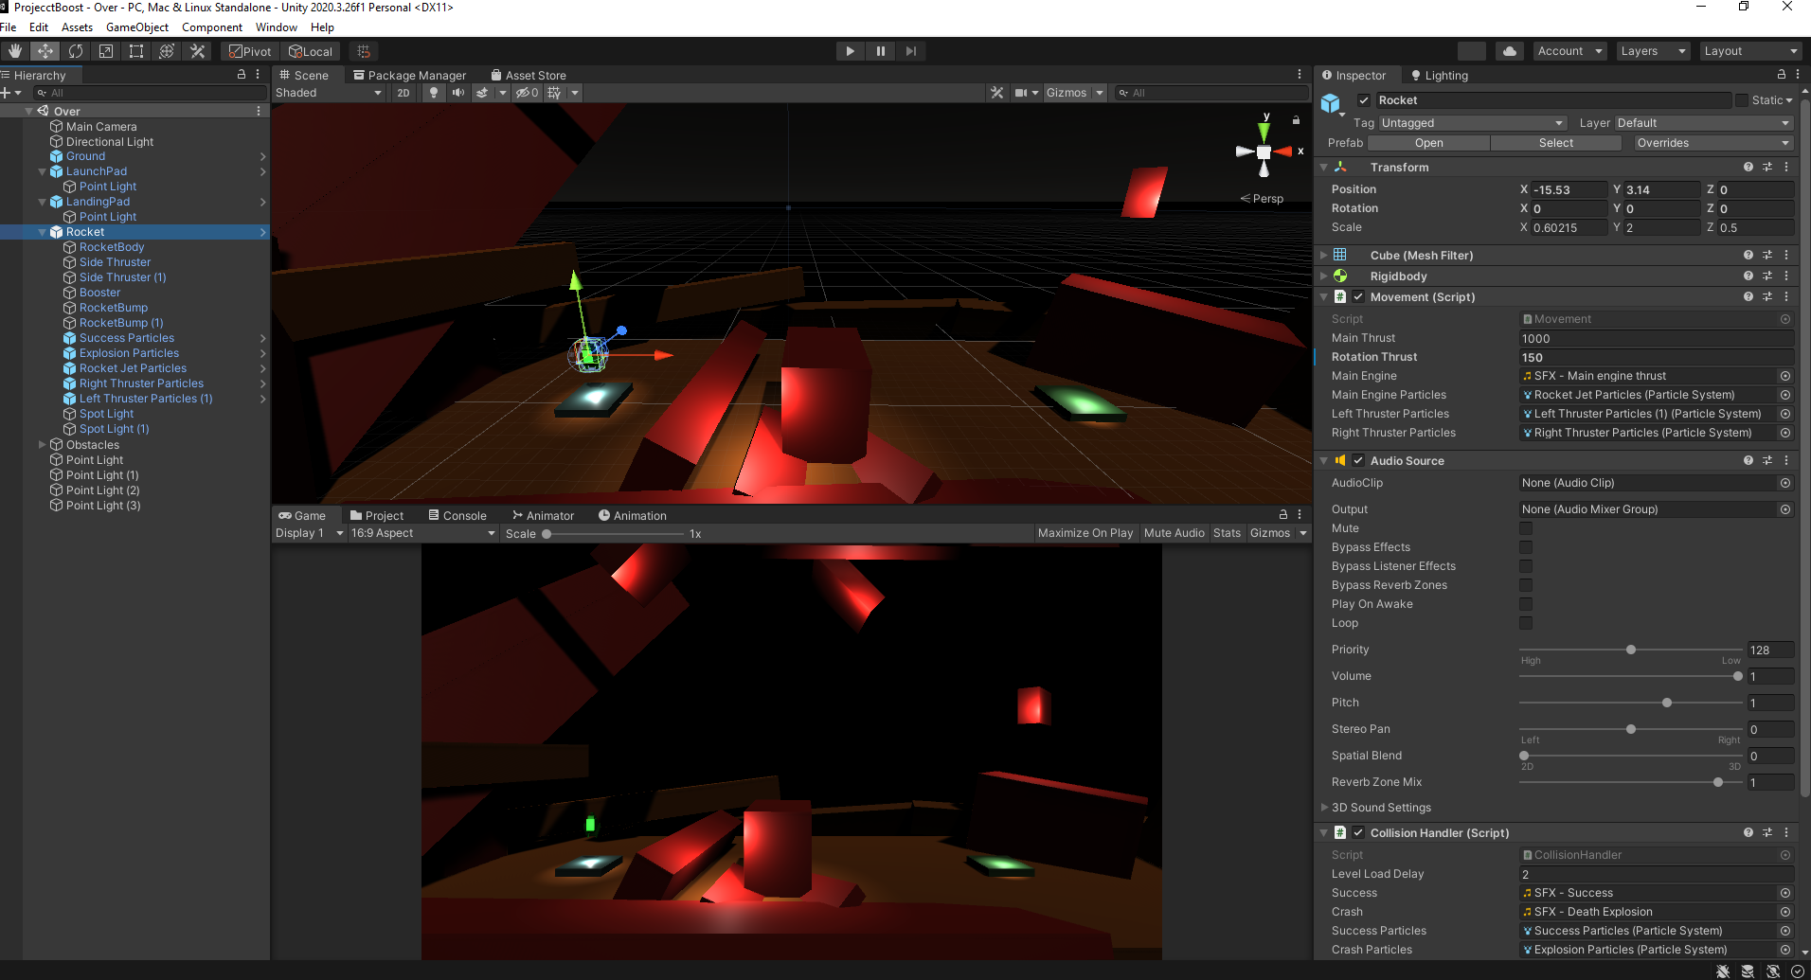This screenshot has width=1811, height=980.
Task: Open the 16:9 Aspect dropdown
Action: click(x=422, y=533)
